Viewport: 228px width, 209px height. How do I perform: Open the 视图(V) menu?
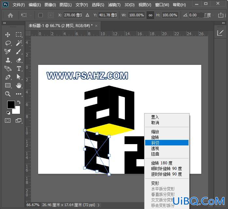145,5
